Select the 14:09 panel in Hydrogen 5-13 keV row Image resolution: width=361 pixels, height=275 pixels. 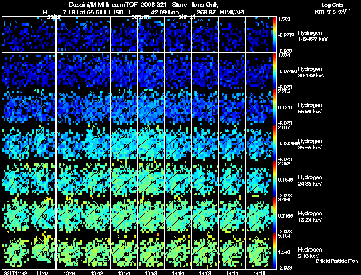point(205,252)
